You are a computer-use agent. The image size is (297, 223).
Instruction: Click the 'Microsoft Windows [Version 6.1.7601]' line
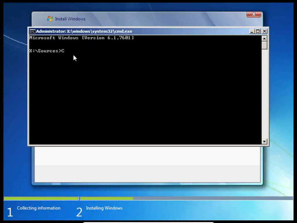82,38
